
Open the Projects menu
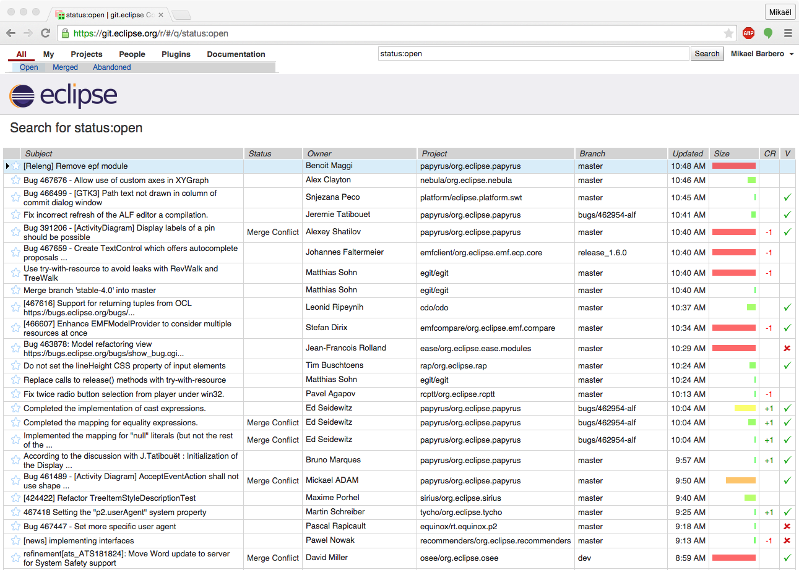[87, 54]
